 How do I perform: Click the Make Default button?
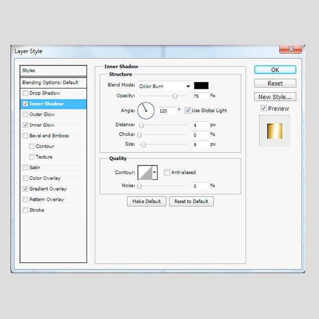click(146, 201)
